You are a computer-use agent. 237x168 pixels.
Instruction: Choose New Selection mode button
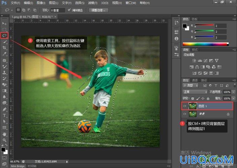click(18, 10)
